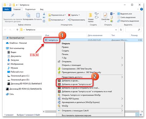Open Properties with the checkmark icon
Screen dimensions: 146x119
pyautogui.click(x=105, y=15)
